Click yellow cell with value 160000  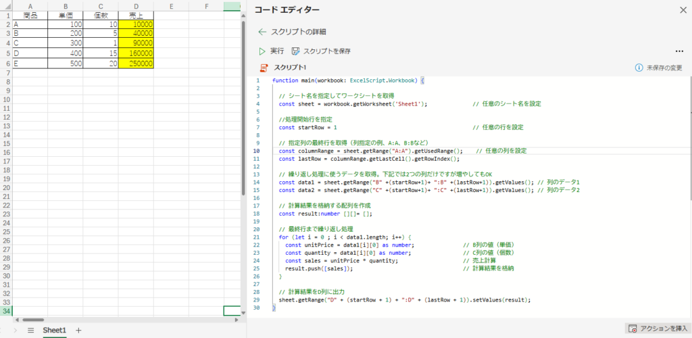point(136,53)
